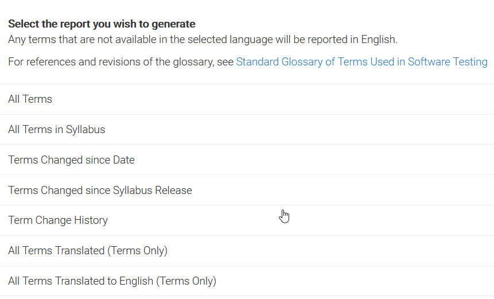Viewport: 494px width, 299px height.
Task: Pick the report filtered by change date
Action: [247, 160]
